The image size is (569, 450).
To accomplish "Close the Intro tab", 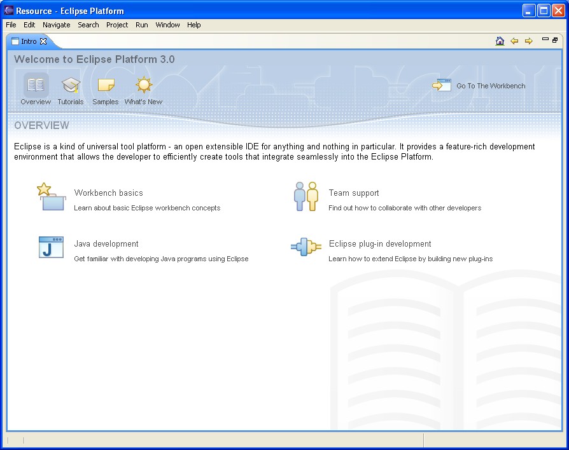I will 43,41.
